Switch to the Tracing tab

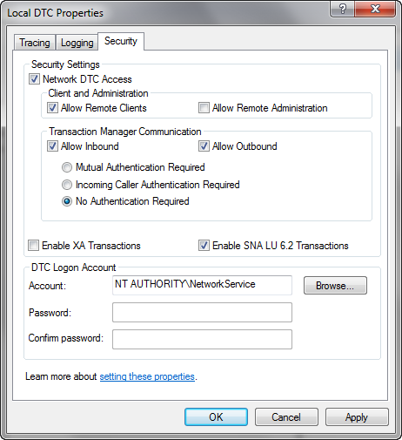pyautogui.click(x=35, y=43)
